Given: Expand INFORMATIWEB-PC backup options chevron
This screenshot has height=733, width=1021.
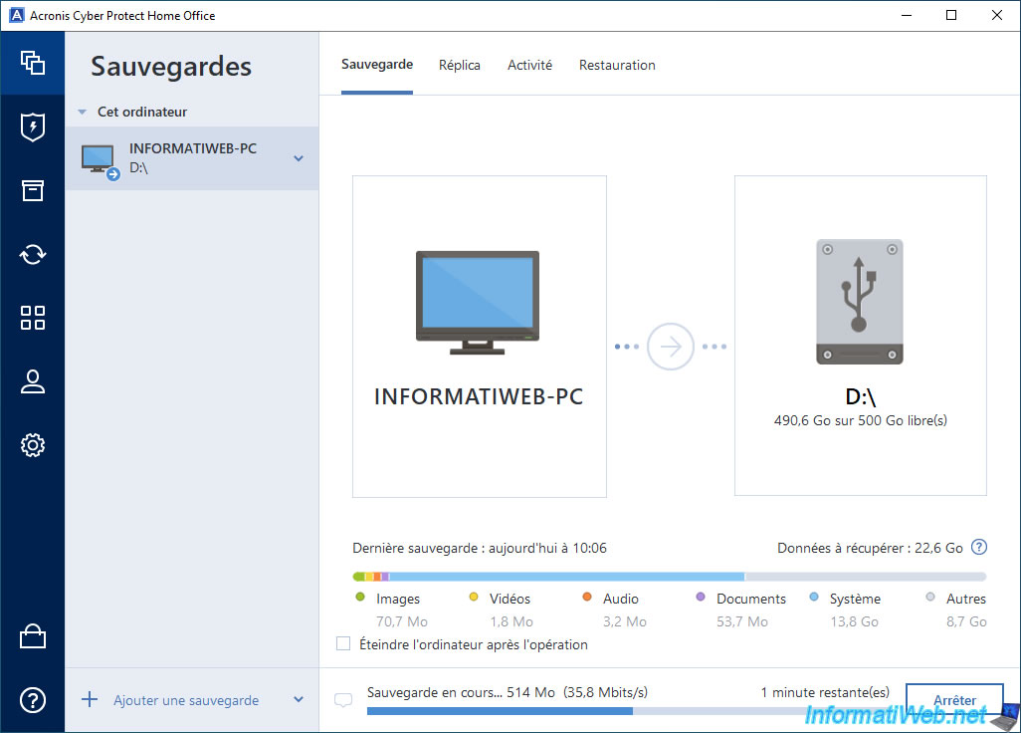Looking at the screenshot, I should point(299,158).
